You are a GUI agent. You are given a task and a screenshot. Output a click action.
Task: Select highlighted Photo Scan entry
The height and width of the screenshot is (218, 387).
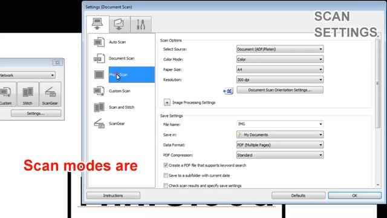pos(132,74)
